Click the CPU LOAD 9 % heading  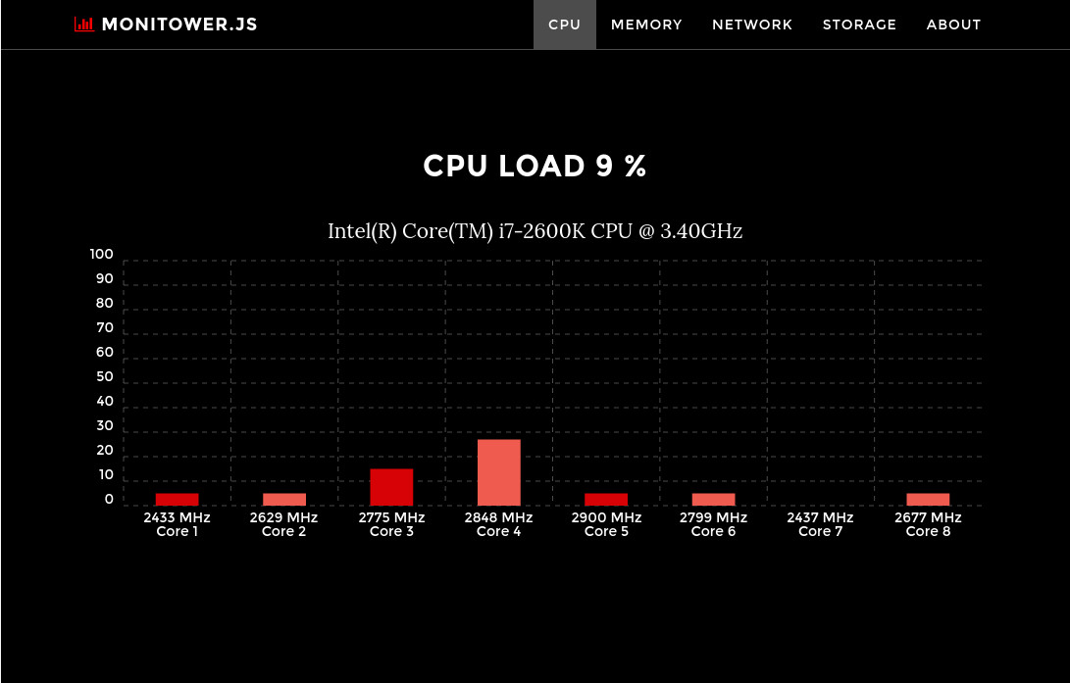click(535, 167)
